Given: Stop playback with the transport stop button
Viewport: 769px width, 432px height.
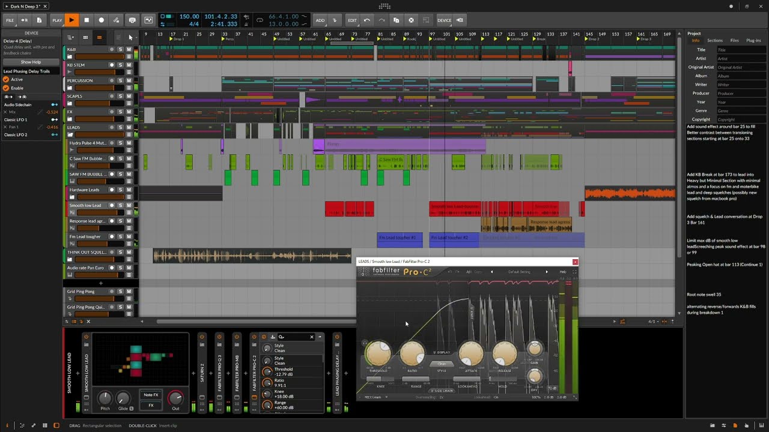Looking at the screenshot, I should pyautogui.click(x=87, y=20).
